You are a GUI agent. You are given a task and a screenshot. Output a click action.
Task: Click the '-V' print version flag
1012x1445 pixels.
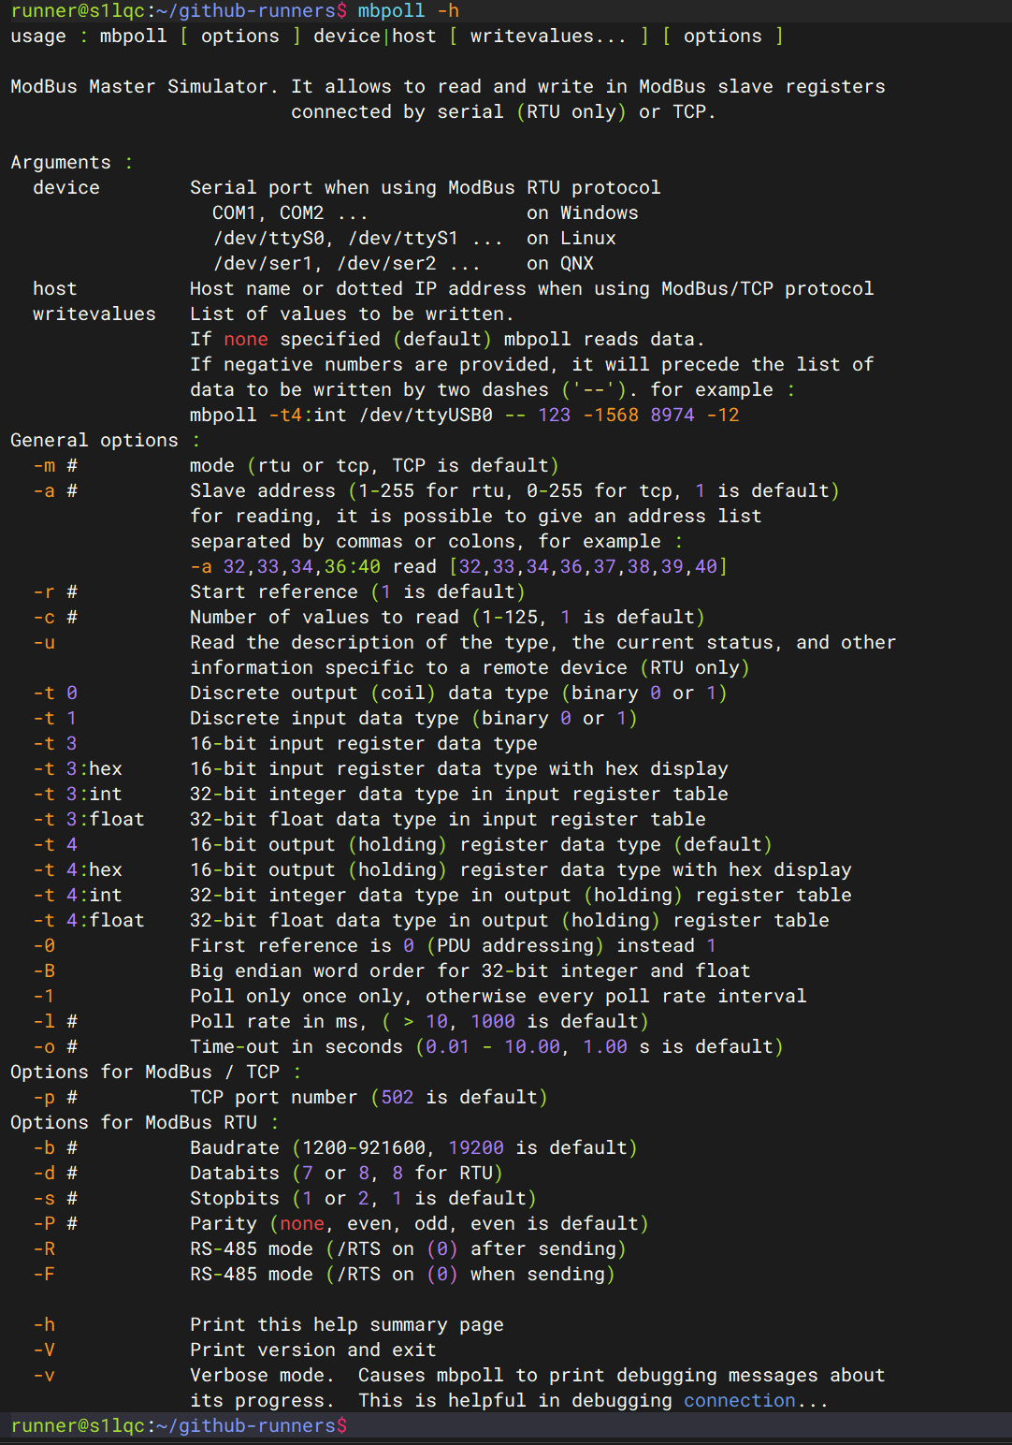pos(44,1350)
